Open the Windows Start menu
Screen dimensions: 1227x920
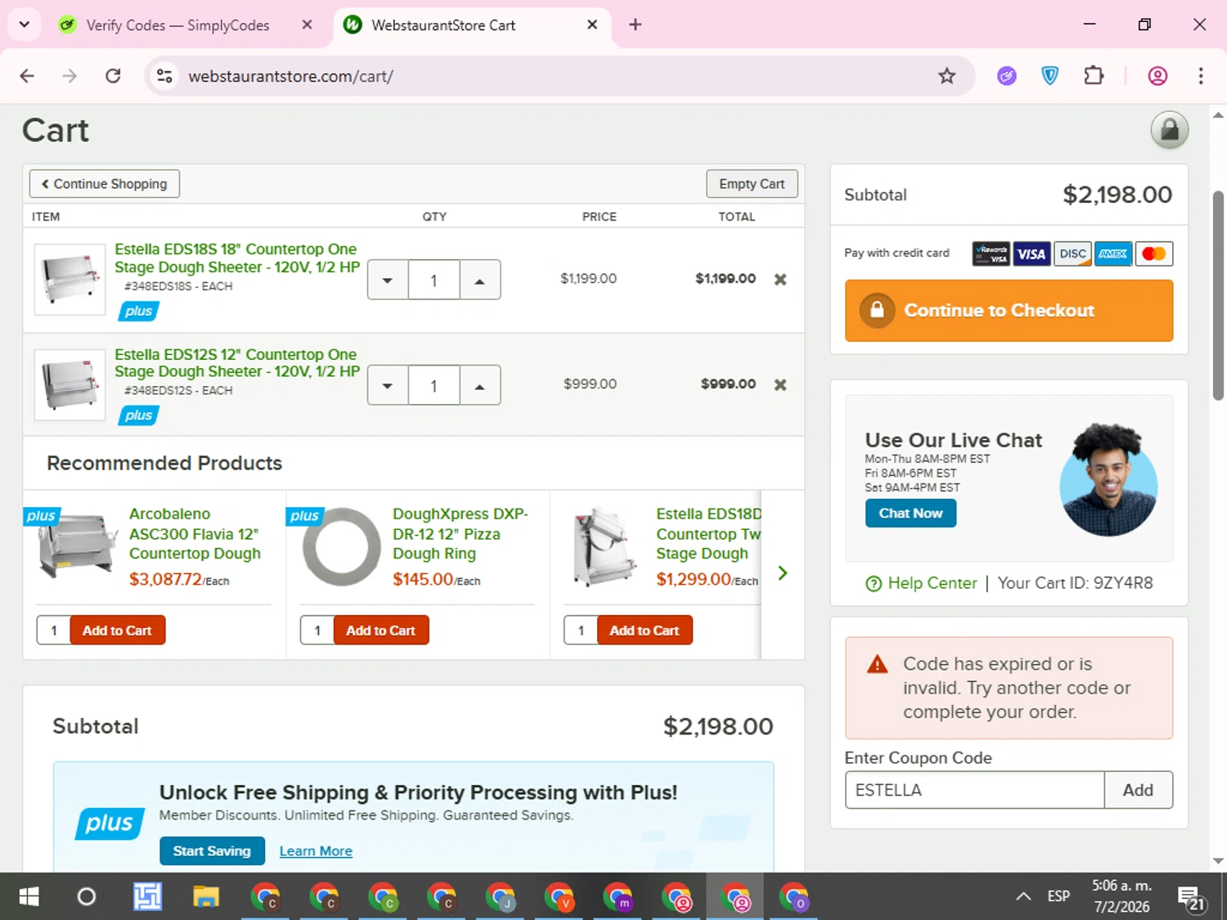pos(29,897)
